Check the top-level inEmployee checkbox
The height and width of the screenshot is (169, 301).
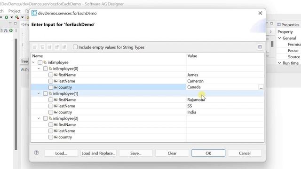pos(40,62)
